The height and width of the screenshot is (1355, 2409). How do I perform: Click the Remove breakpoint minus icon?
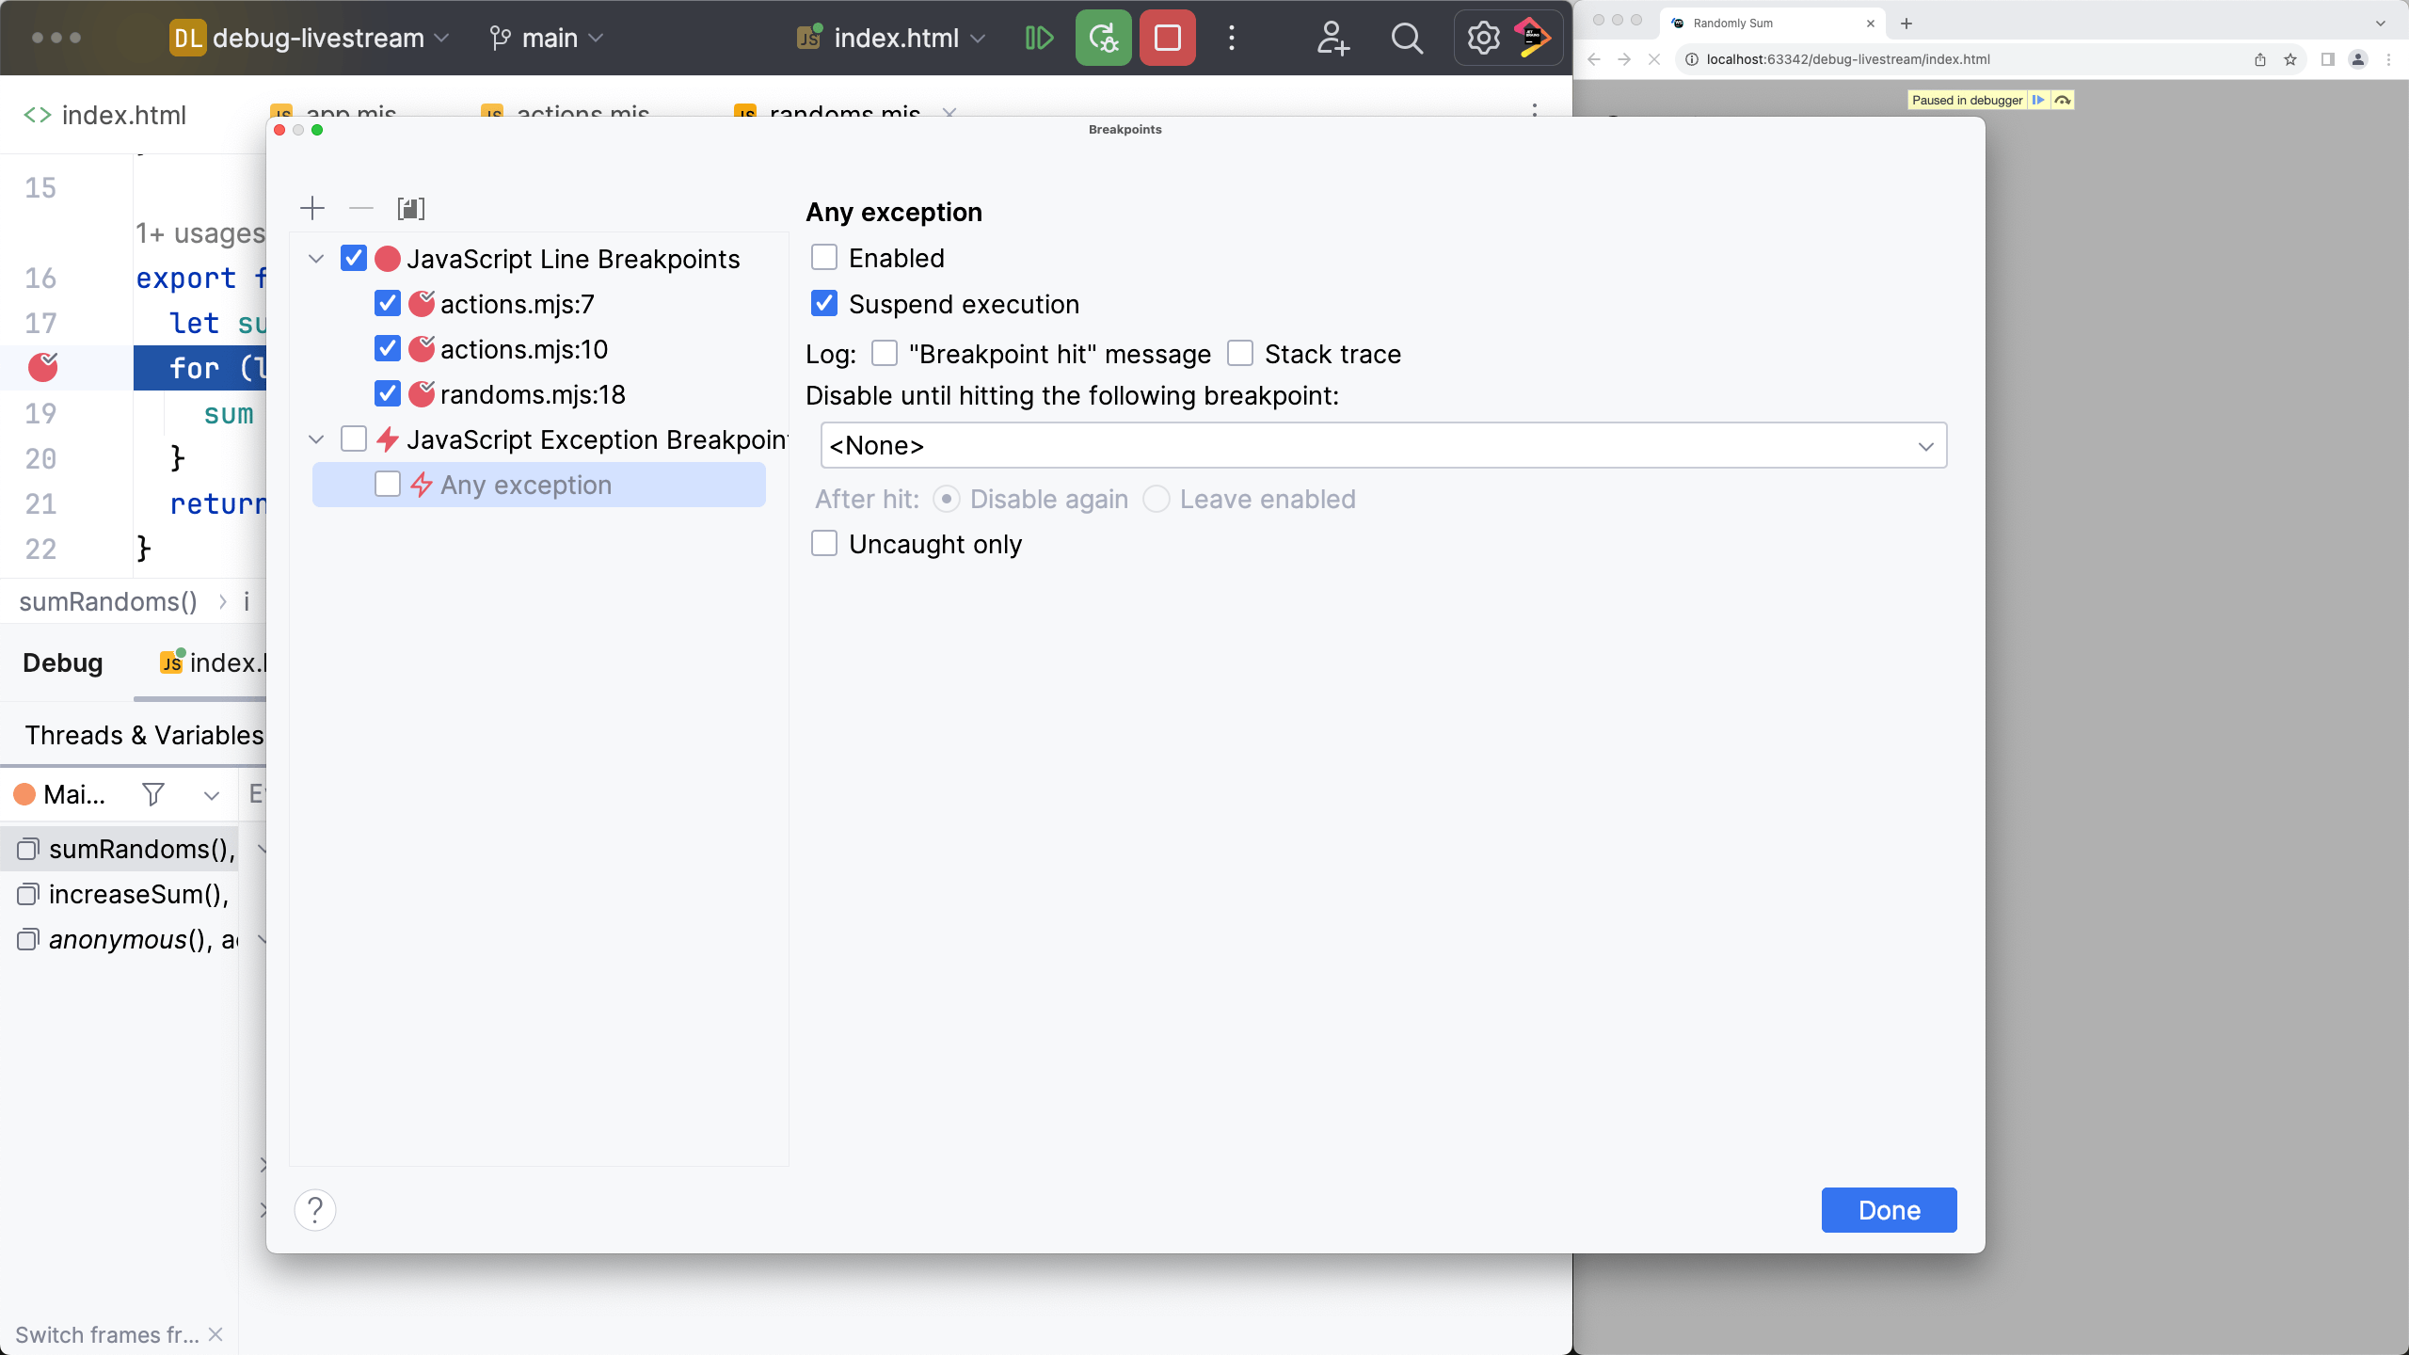click(x=362, y=209)
